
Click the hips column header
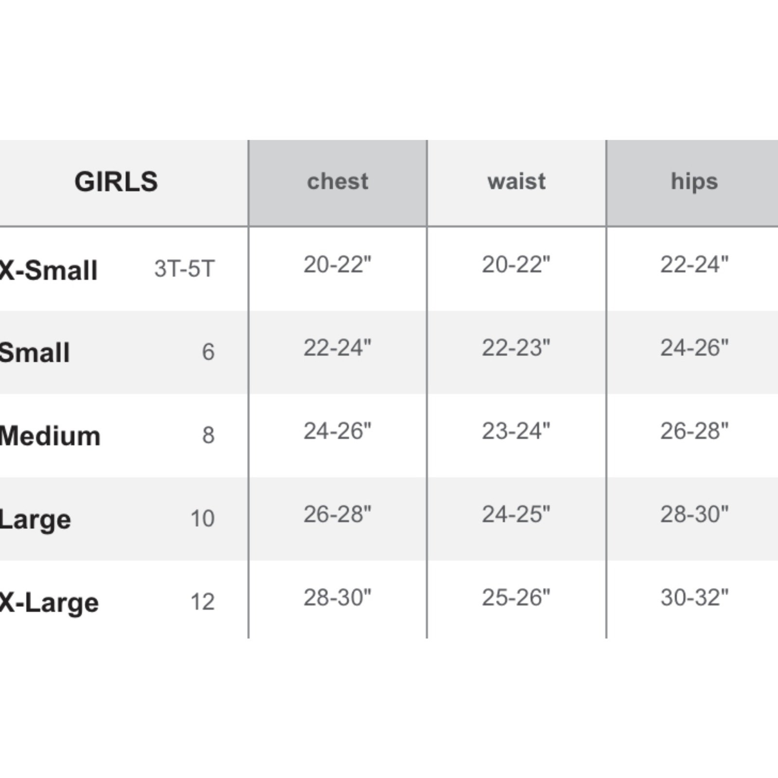point(694,182)
